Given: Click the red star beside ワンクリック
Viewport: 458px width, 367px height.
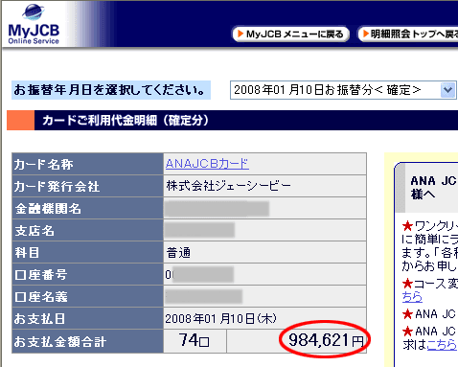Looking at the screenshot, I should 407,226.
